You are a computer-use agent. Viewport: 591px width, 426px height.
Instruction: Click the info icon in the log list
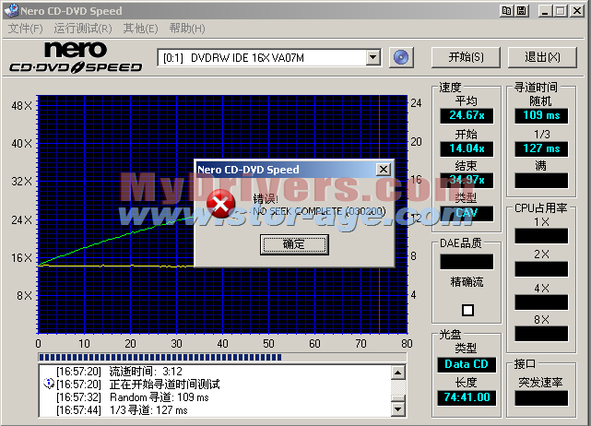pyautogui.click(x=48, y=383)
